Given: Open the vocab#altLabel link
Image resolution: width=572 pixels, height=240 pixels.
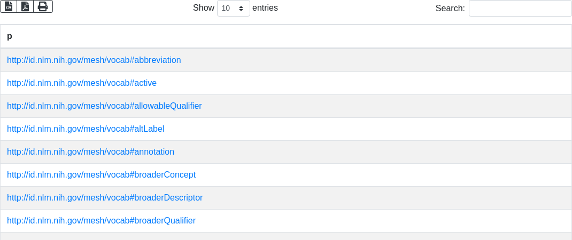Looking at the screenshot, I should pos(86,129).
